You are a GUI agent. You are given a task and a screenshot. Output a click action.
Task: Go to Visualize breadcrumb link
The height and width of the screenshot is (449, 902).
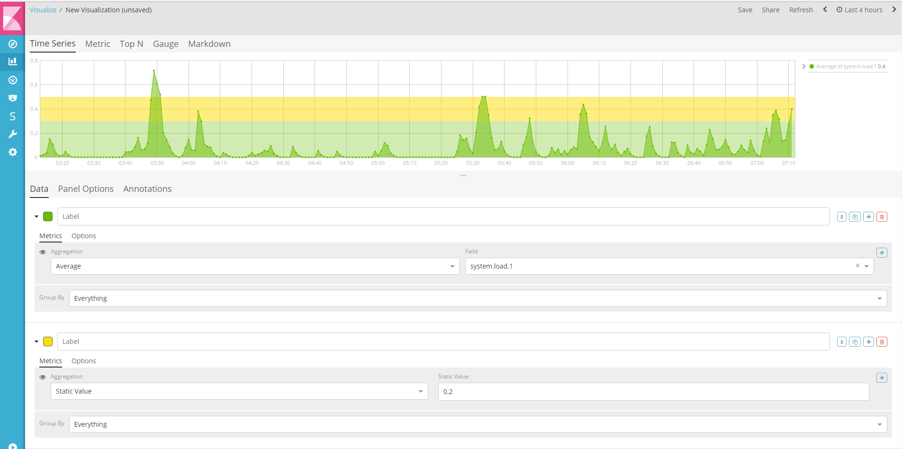[43, 10]
